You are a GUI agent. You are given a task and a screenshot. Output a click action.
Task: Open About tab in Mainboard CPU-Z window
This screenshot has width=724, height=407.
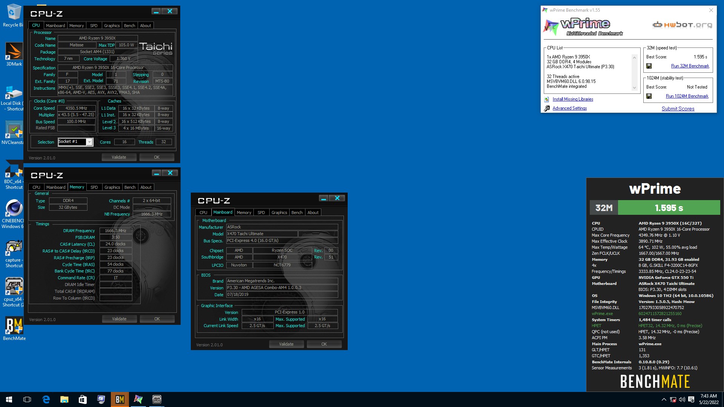(x=313, y=213)
